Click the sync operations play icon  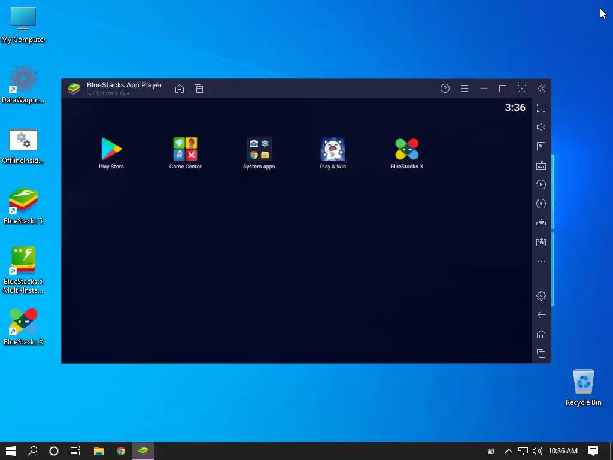click(x=541, y=184)
